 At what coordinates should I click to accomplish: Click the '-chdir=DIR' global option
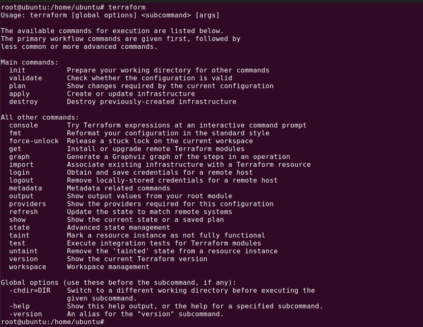30,291
